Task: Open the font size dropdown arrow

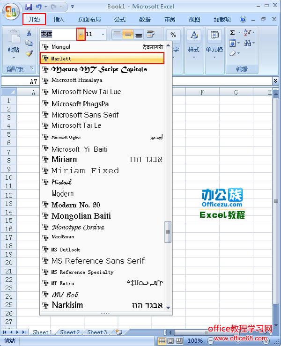Action: tap(103, 34)
